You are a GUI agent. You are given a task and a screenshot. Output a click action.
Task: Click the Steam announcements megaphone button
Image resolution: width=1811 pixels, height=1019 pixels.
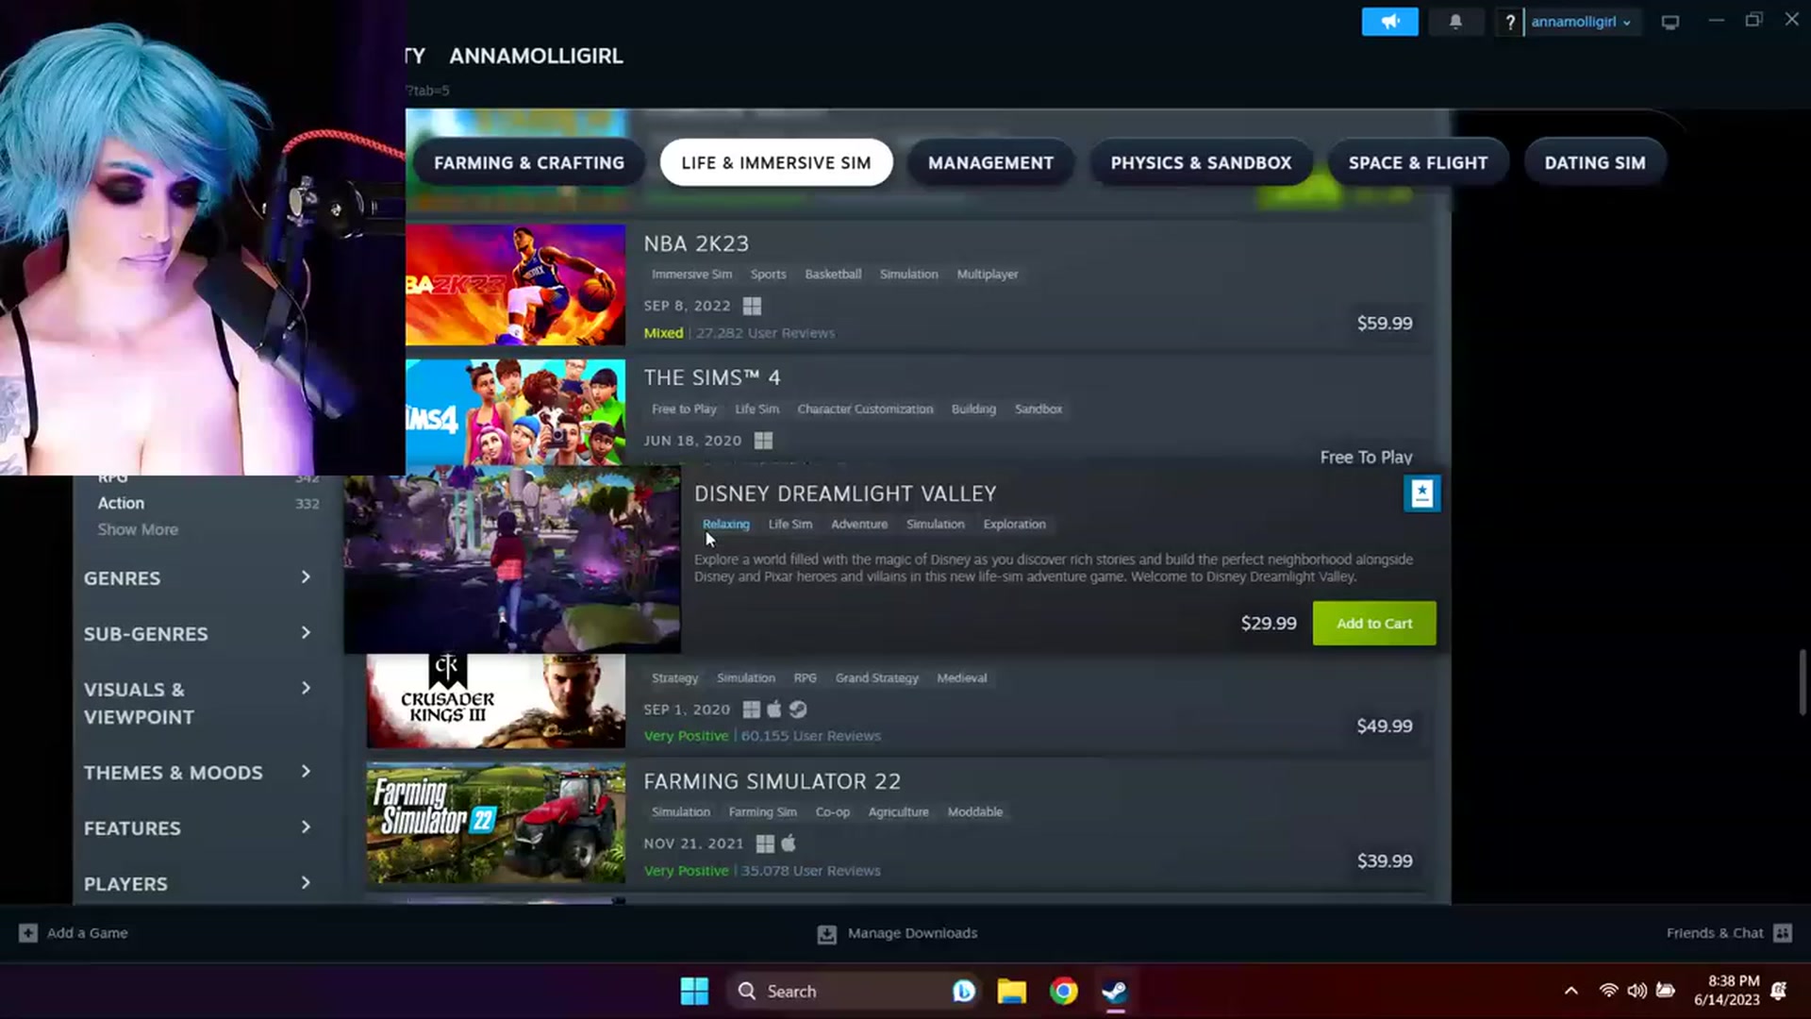point(1389,22)
